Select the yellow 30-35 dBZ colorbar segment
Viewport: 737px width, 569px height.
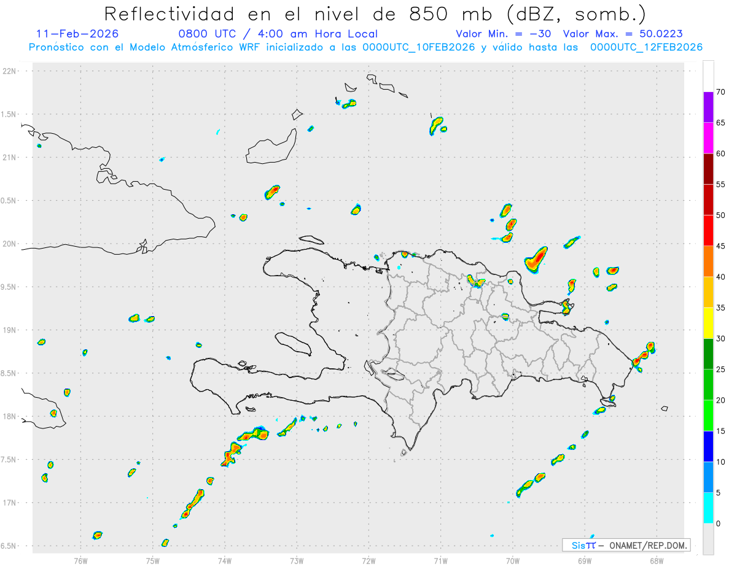coord(708,323)
